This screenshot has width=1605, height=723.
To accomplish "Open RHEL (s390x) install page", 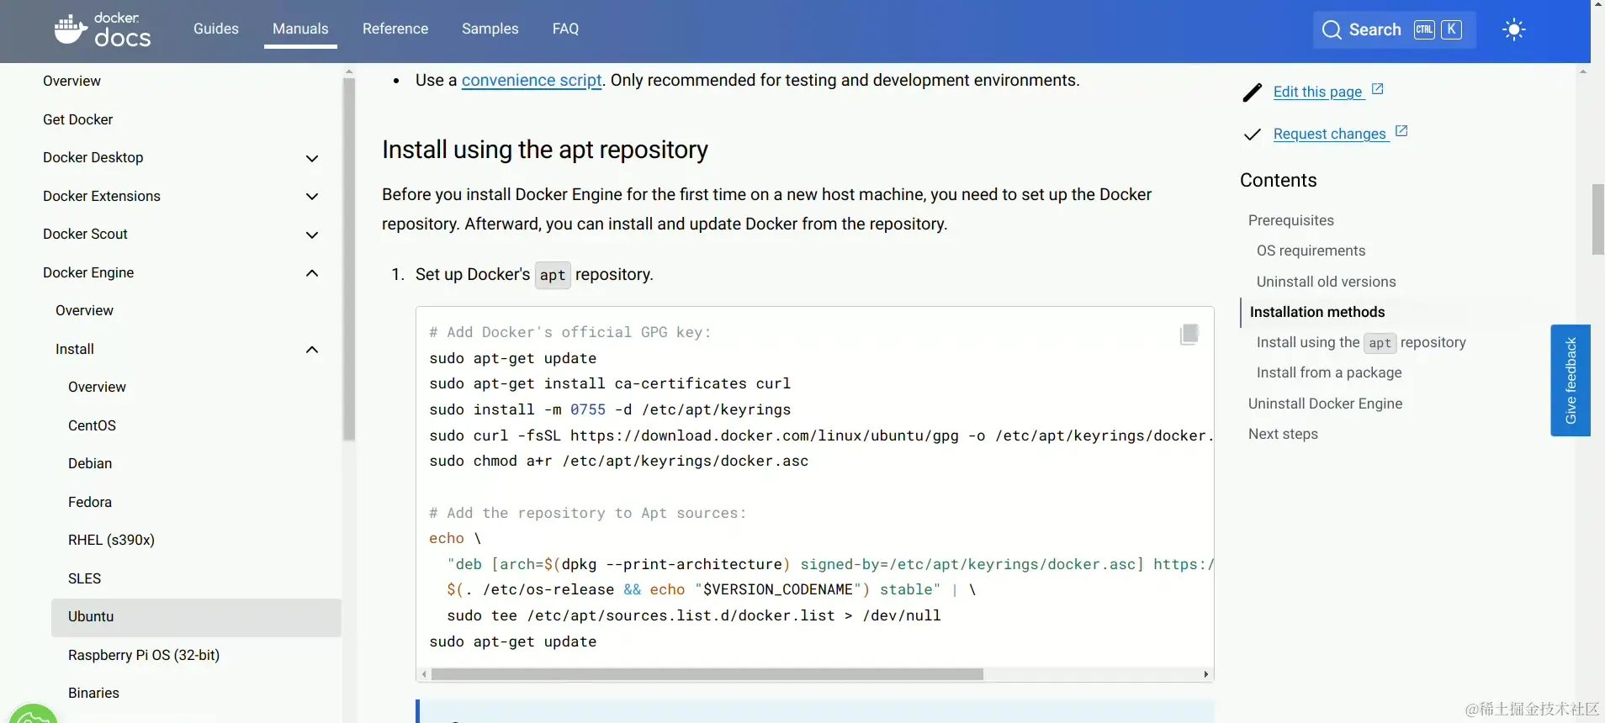I will 112,540.
